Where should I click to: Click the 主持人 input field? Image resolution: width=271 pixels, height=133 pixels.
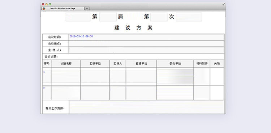146,50
